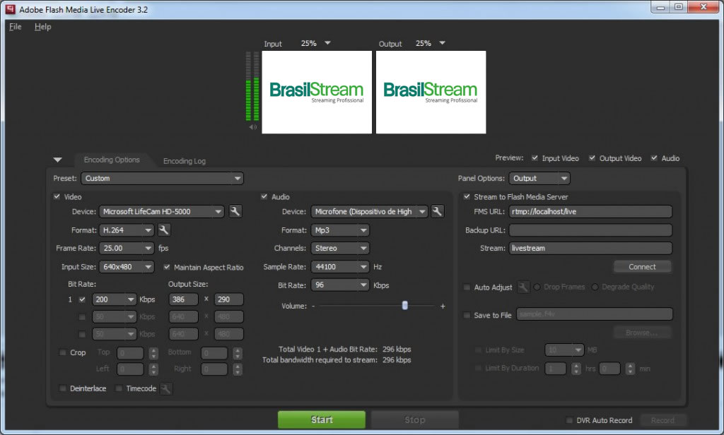Image resolution: width=724 pixels, height=435 pixels.
Task: Click the Browse button
Action: tap(642, 332)
